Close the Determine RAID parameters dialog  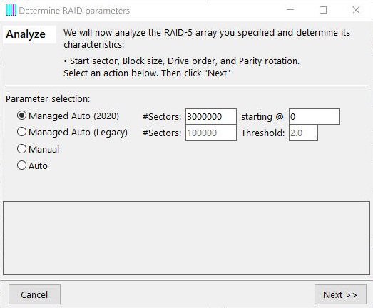coord(356,10)
